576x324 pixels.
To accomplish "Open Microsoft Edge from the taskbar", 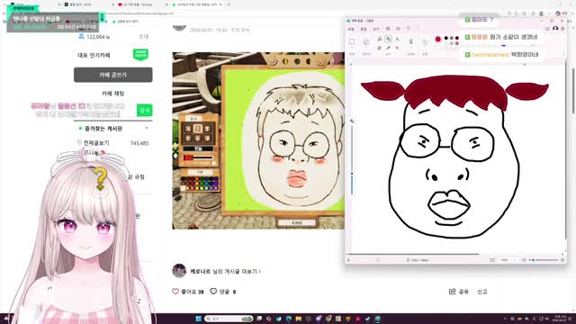I will (288, 319).
